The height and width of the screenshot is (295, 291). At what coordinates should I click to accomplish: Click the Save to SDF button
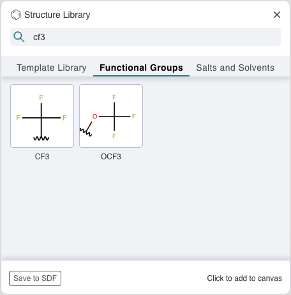tap(35, 278)
